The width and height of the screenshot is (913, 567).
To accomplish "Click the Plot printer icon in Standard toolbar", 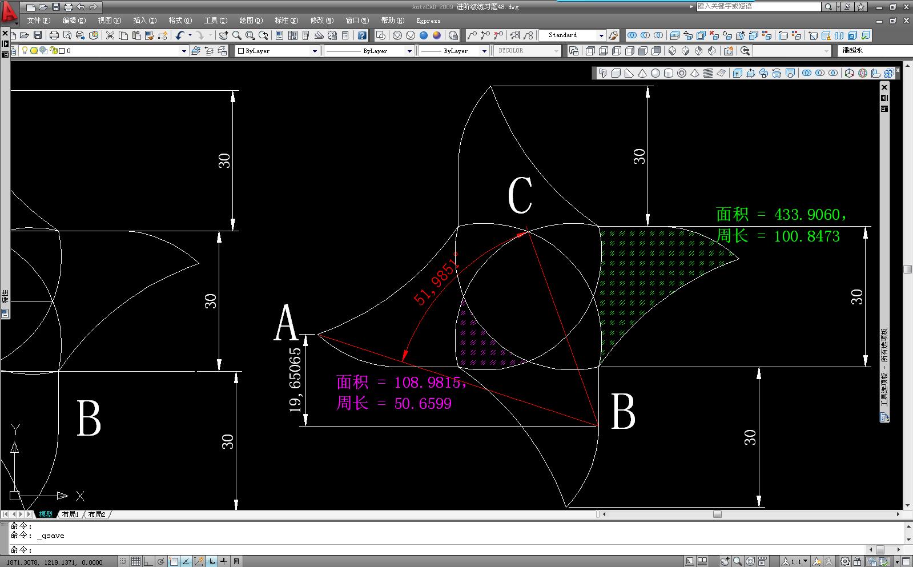I will (54, 35).
